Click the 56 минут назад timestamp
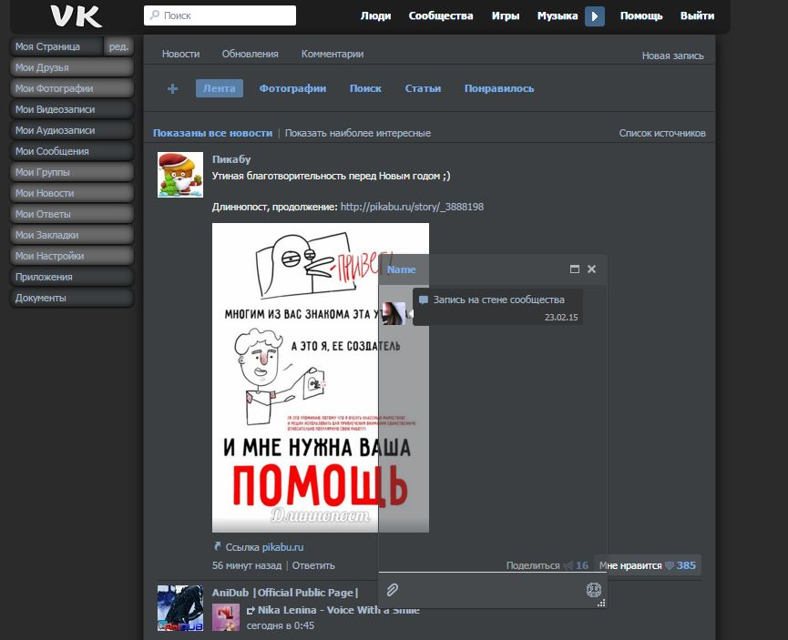 pyautogui.click(x=247, y=565)
